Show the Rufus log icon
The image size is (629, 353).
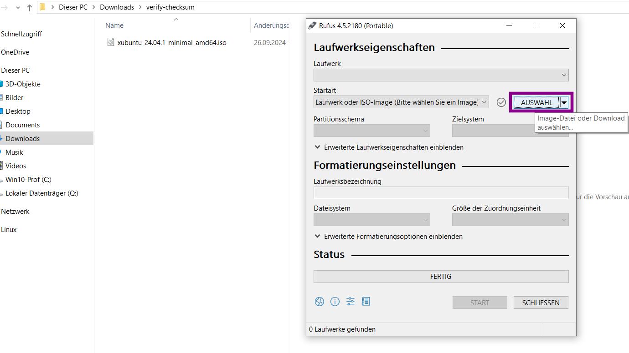[366, 301]
